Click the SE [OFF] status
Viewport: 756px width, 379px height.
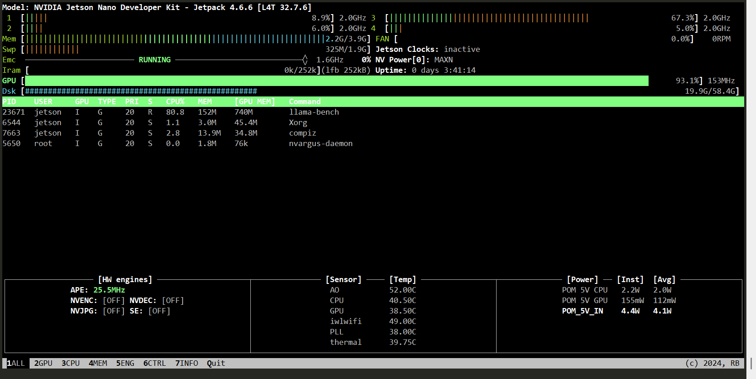[159, 311]
